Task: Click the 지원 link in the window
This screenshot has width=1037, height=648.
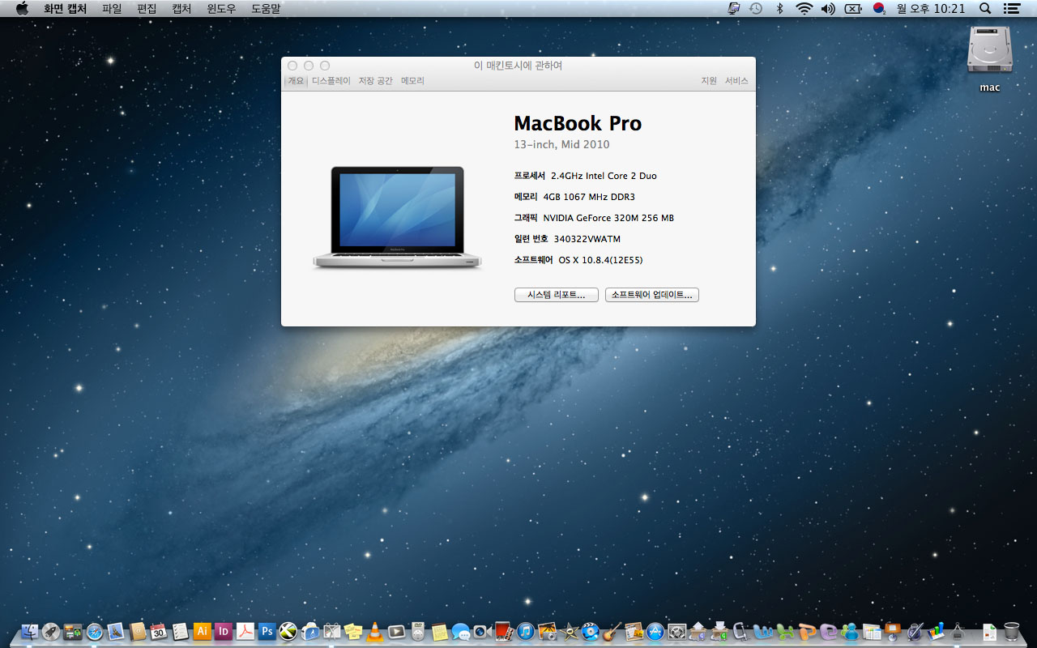Action: tap(709, 81)
